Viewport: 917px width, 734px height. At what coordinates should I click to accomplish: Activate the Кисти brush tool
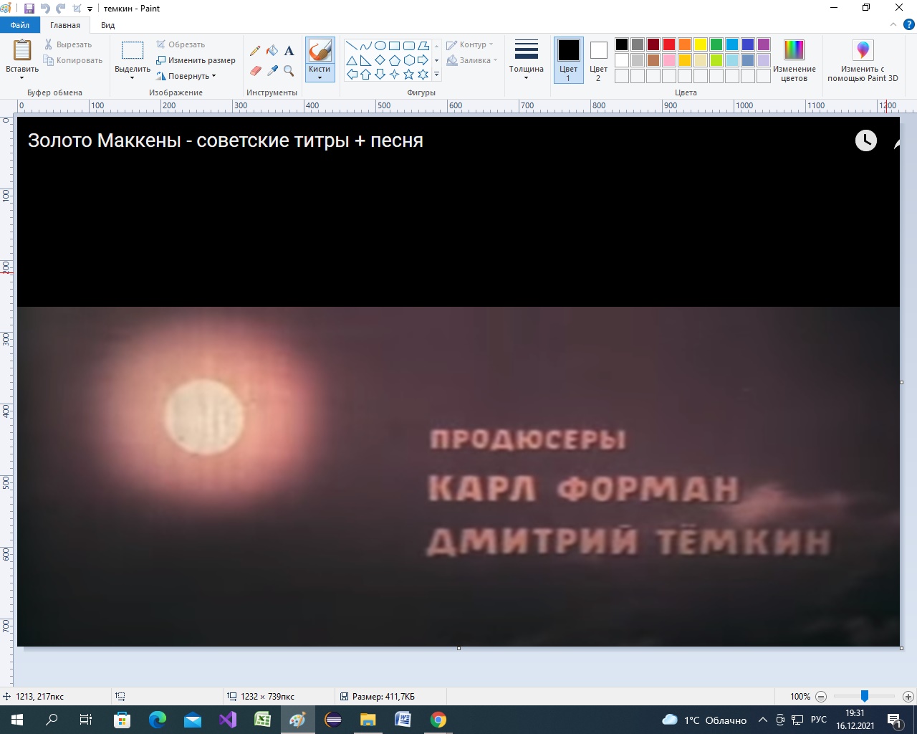click(x=320, y=51)
